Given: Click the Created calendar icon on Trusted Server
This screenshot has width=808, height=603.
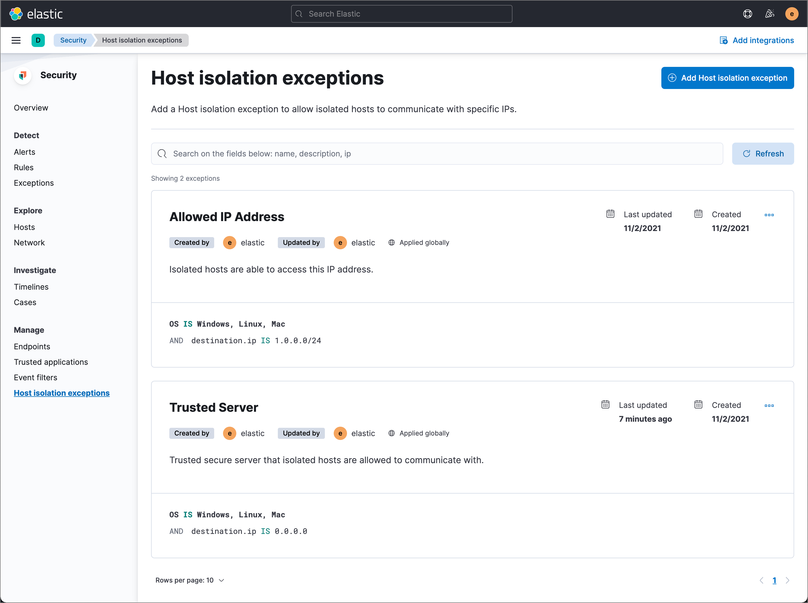Looking at the screenshot, I should tap(698, 405).
